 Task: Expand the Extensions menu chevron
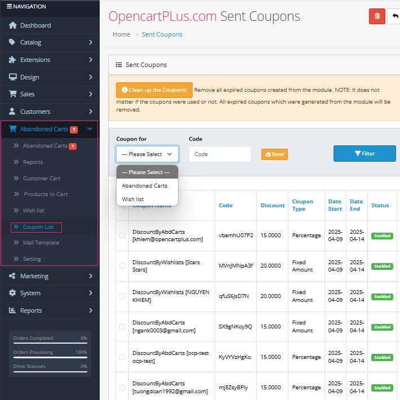click(91, 60)
